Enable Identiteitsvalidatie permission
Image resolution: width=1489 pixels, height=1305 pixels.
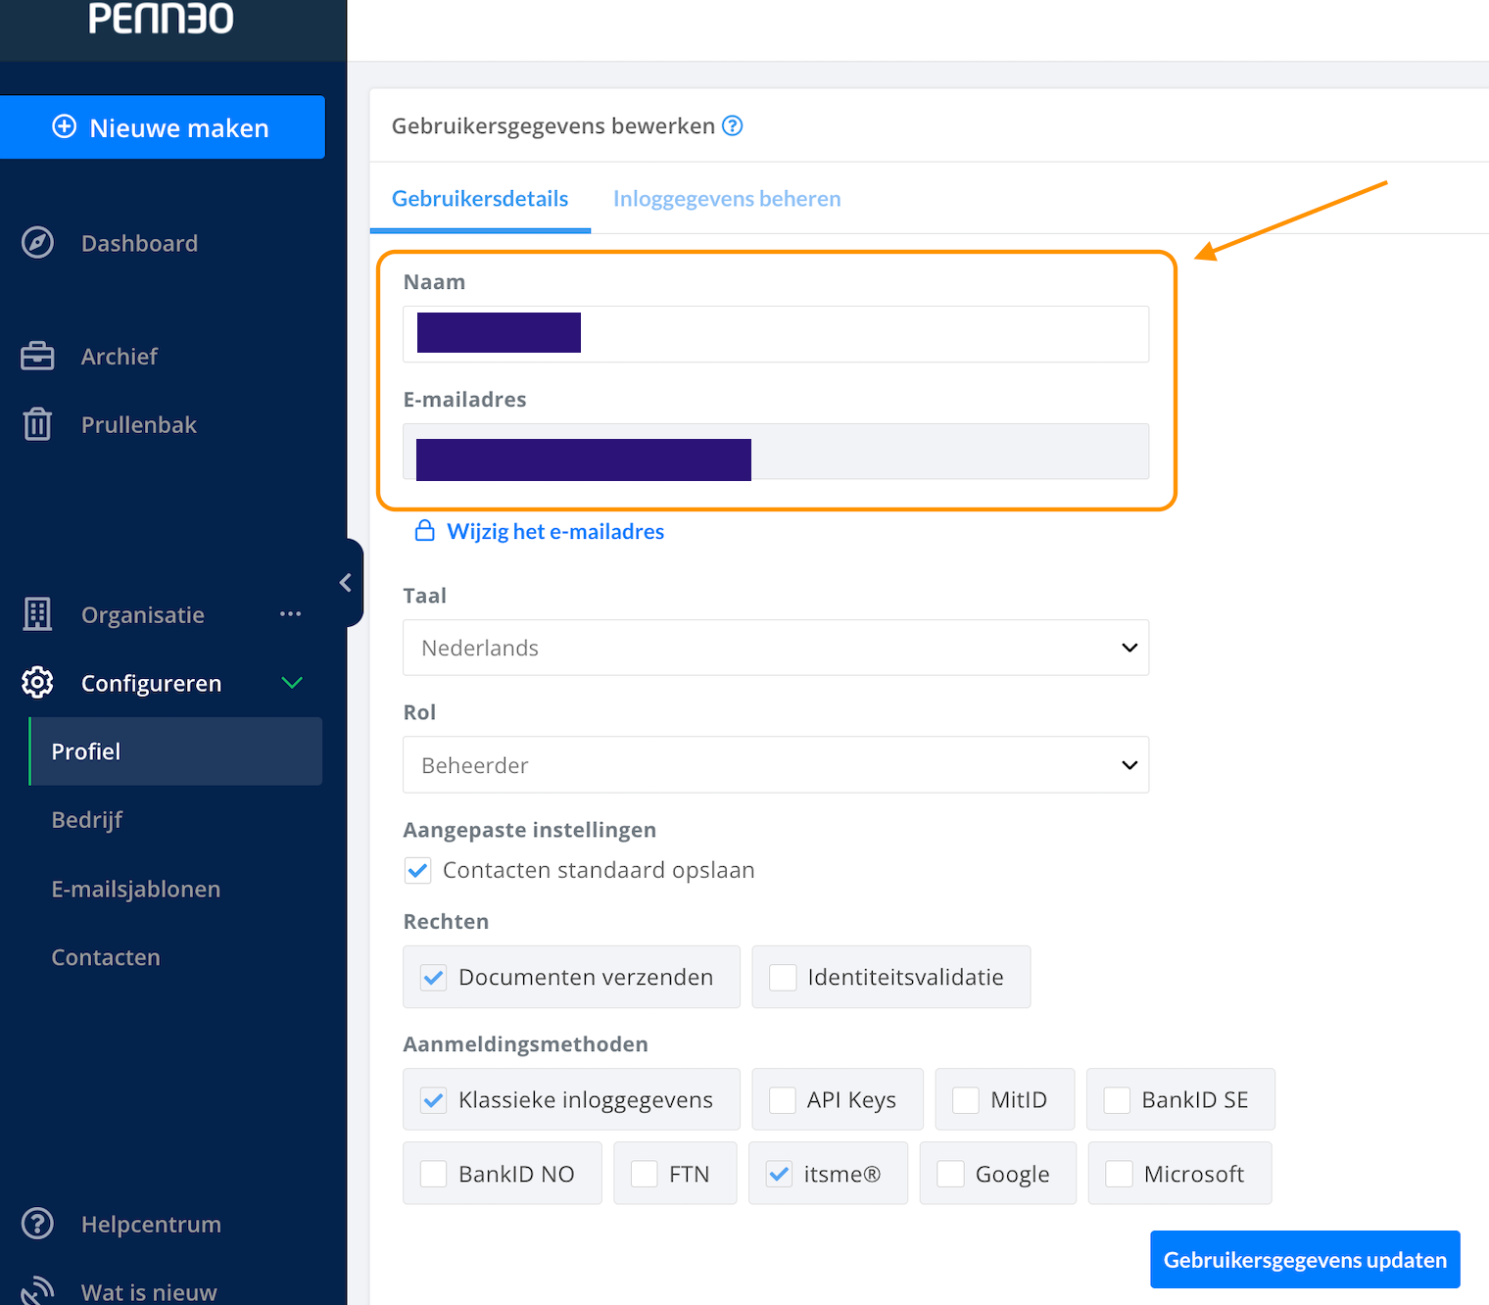(783, 977)
